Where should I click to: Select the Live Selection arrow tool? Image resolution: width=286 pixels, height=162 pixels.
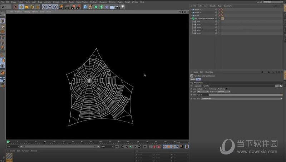point(16,7)
